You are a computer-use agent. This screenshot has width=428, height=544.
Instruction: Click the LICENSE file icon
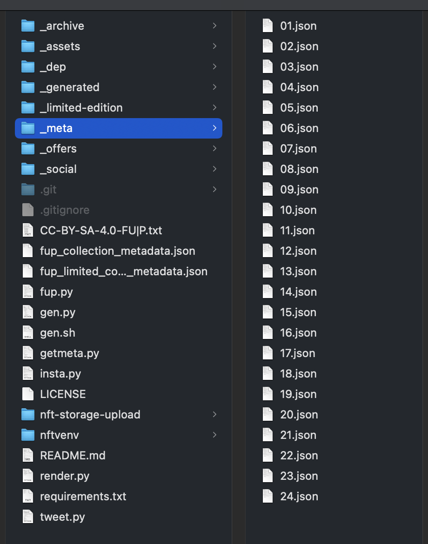tap(28, 394)
